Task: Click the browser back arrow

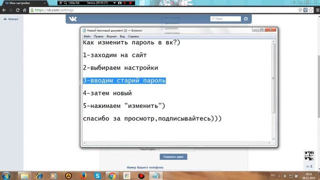Action: pyautogui.click(x=4, y=10)
